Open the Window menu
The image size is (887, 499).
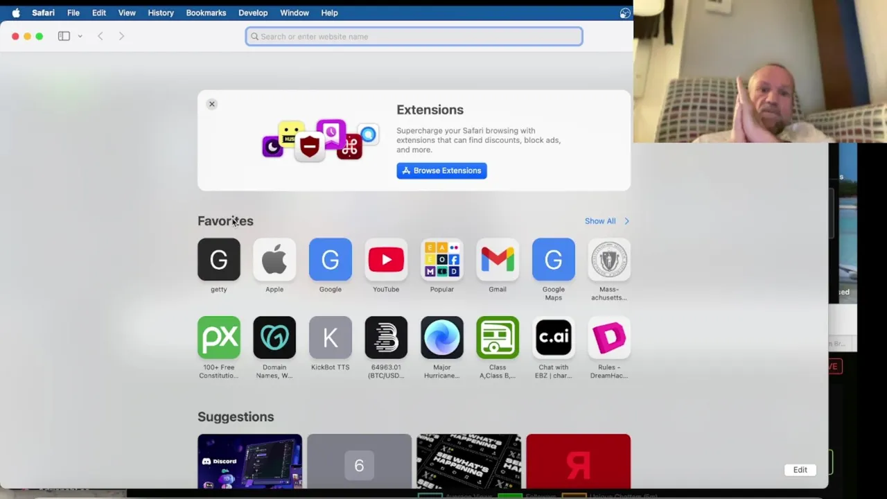[x=295, y=12]
